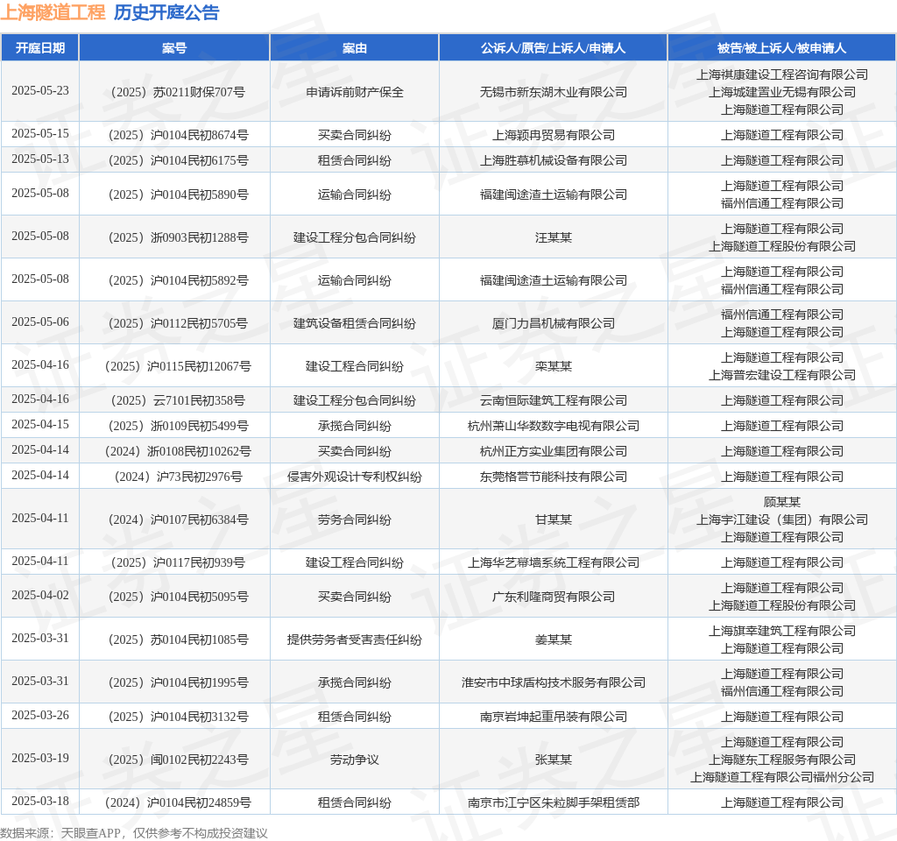The image size is (897, 841).
Task: Click plaintiff 上海颖冉贸易有限公司
Action: click(x=554, y=135)
